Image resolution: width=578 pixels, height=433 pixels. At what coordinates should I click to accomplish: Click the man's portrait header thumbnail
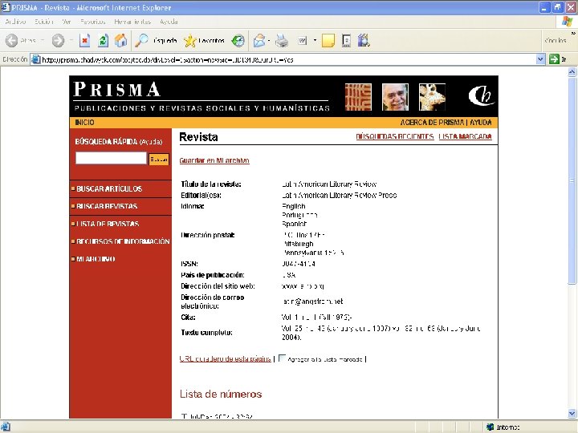pyautogui.click(x=395, y=97)
